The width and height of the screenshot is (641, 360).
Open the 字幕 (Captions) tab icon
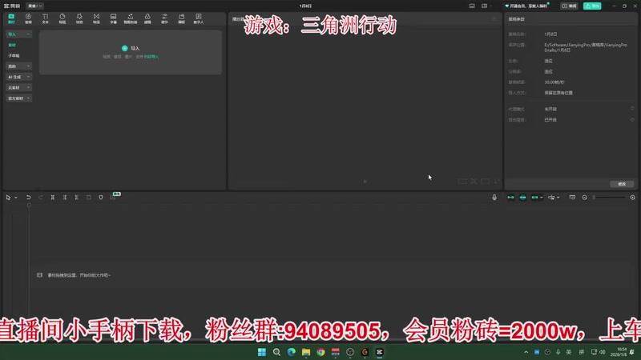(x=113, y=17)
